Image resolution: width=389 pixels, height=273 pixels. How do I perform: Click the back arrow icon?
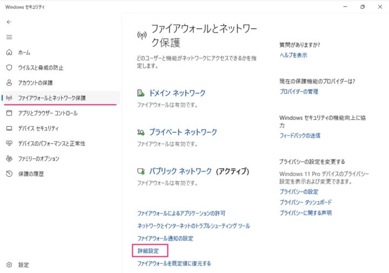[x=9, y=22]
